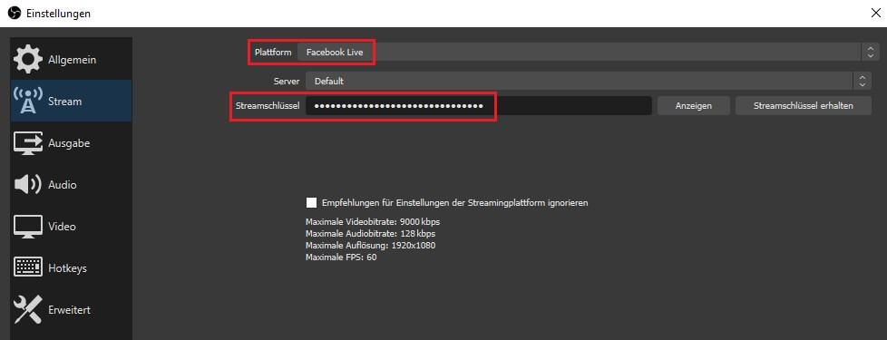Open the Allgemein gear icon section
The image size is (887, 340).
pyautogui.click(x=28, y=60)
